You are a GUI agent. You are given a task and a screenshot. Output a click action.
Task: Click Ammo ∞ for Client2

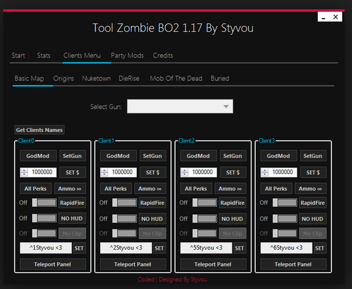(230, 188)
